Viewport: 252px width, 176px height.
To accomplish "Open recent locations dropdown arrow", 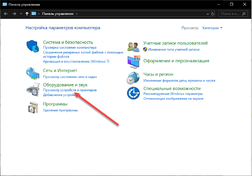I will (21, 14).
